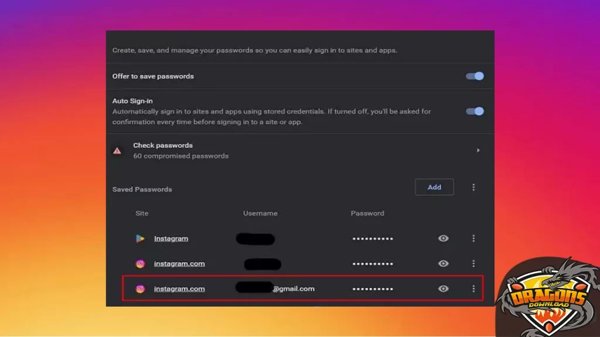Viewport: 600px width, 337px height.
Task: Open the overflow menu beside the Add button
Action: (x=473, y=187)
